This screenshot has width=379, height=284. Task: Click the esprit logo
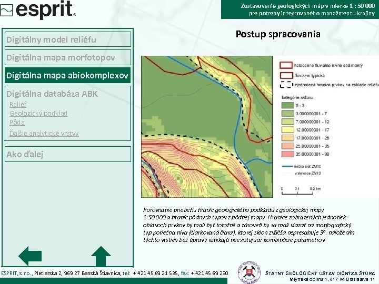click(38, 9)
